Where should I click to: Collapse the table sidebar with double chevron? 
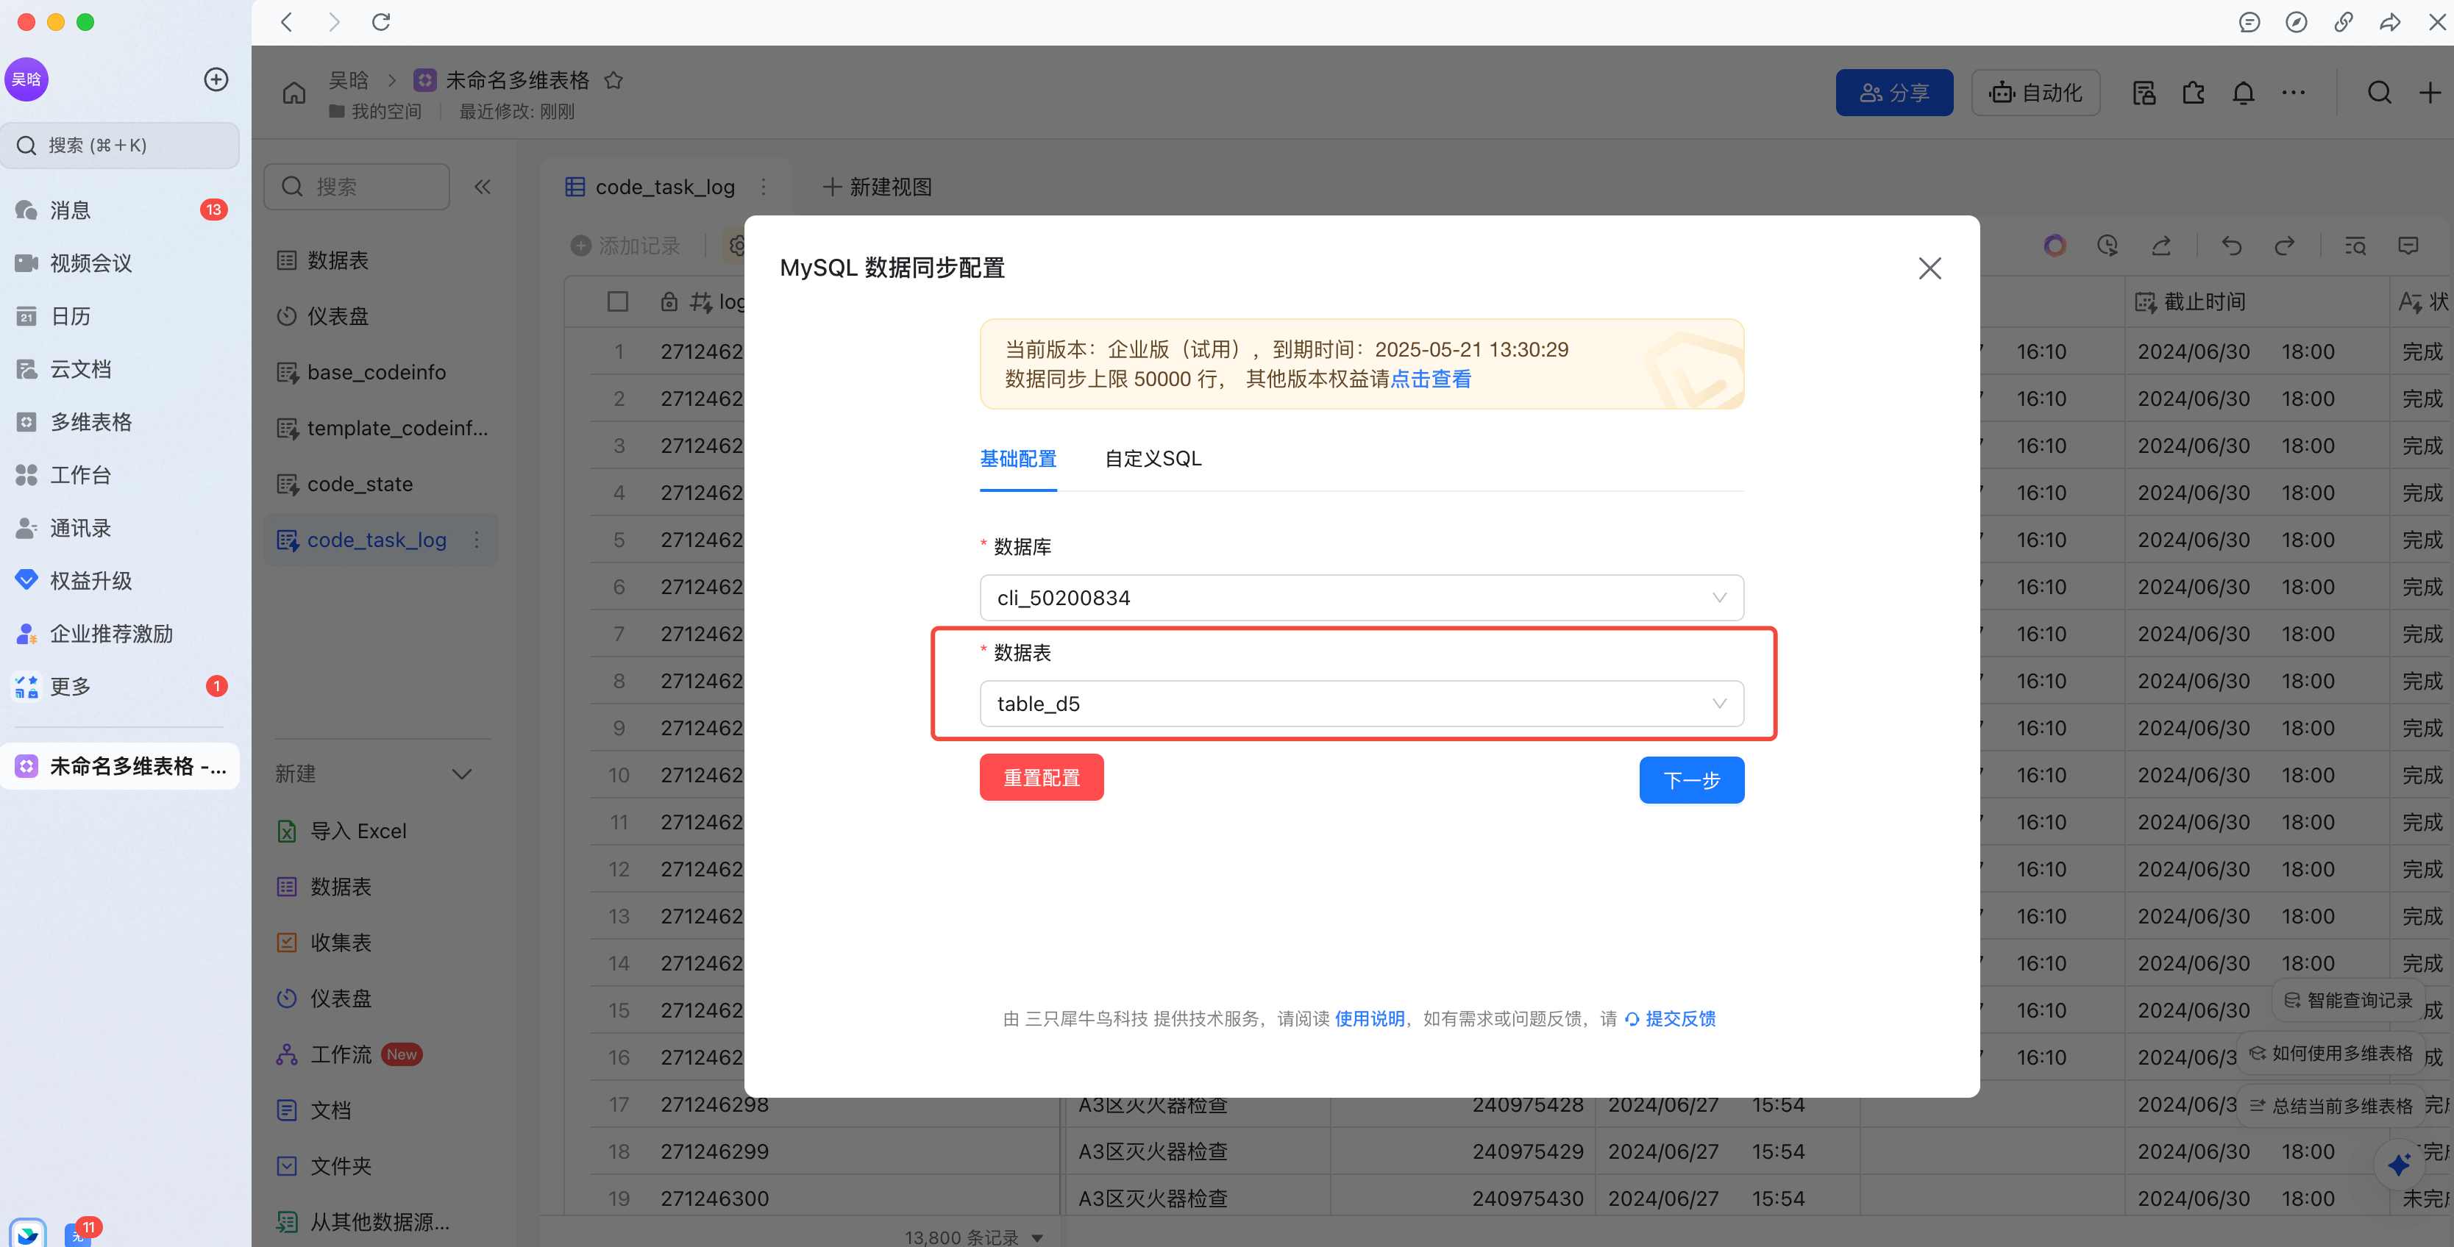[483, 187]
